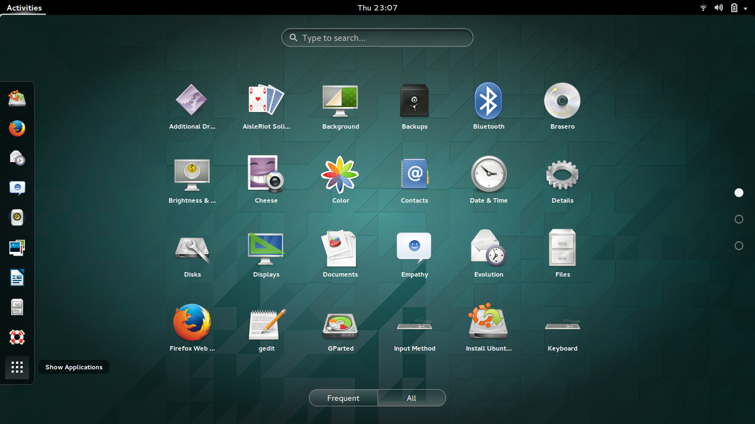This screenshot has width=755, height=424.
Task: Launch Brasero disc burner
Action: coord(562,101)
